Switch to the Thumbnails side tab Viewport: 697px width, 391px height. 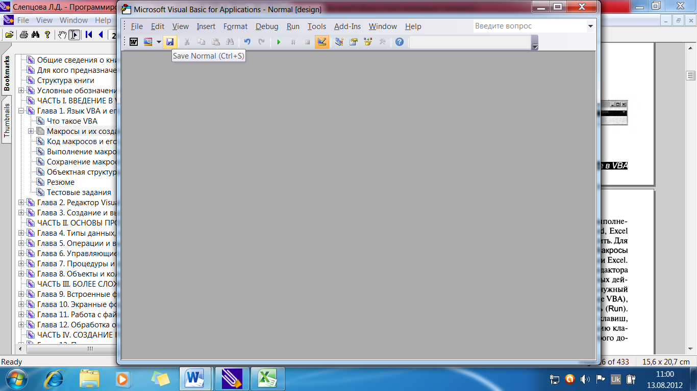[7, 121]
